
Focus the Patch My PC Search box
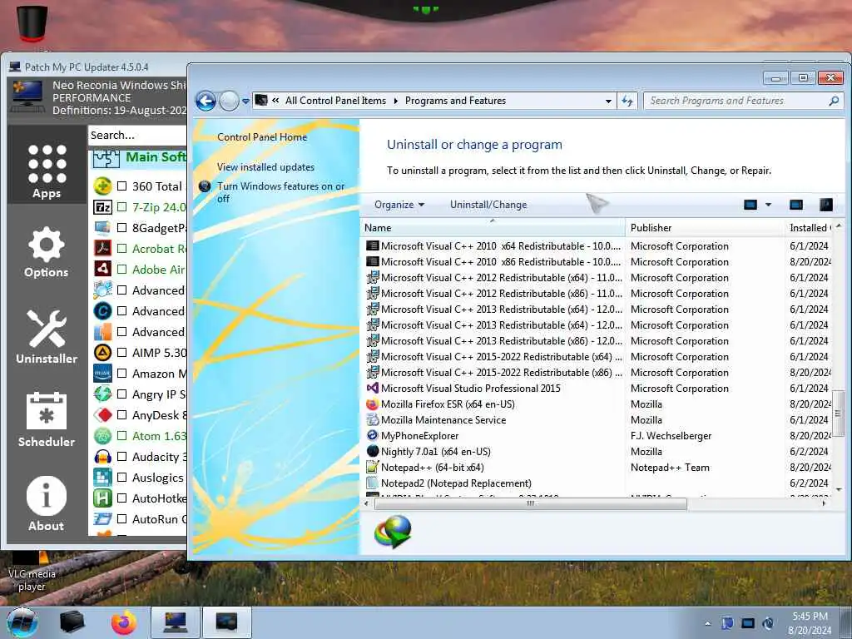(x=137, y=136)
